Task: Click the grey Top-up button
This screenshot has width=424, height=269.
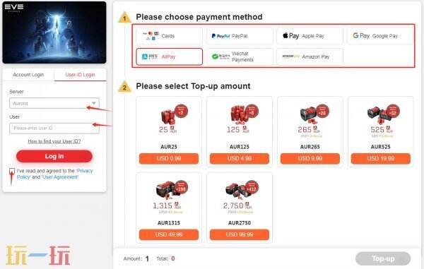Action: tap(383, 258)
